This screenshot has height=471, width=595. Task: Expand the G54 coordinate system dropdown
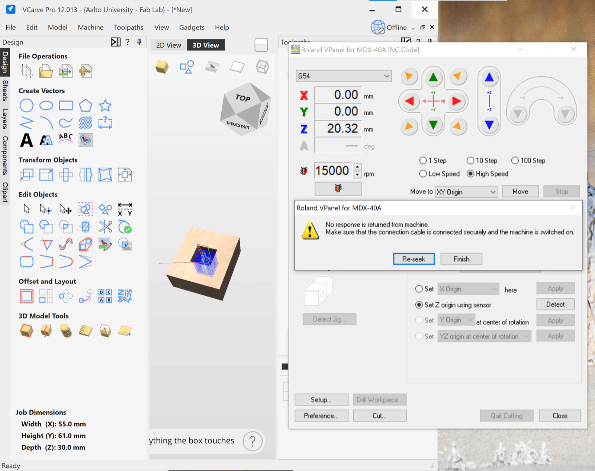click(344, 76)
